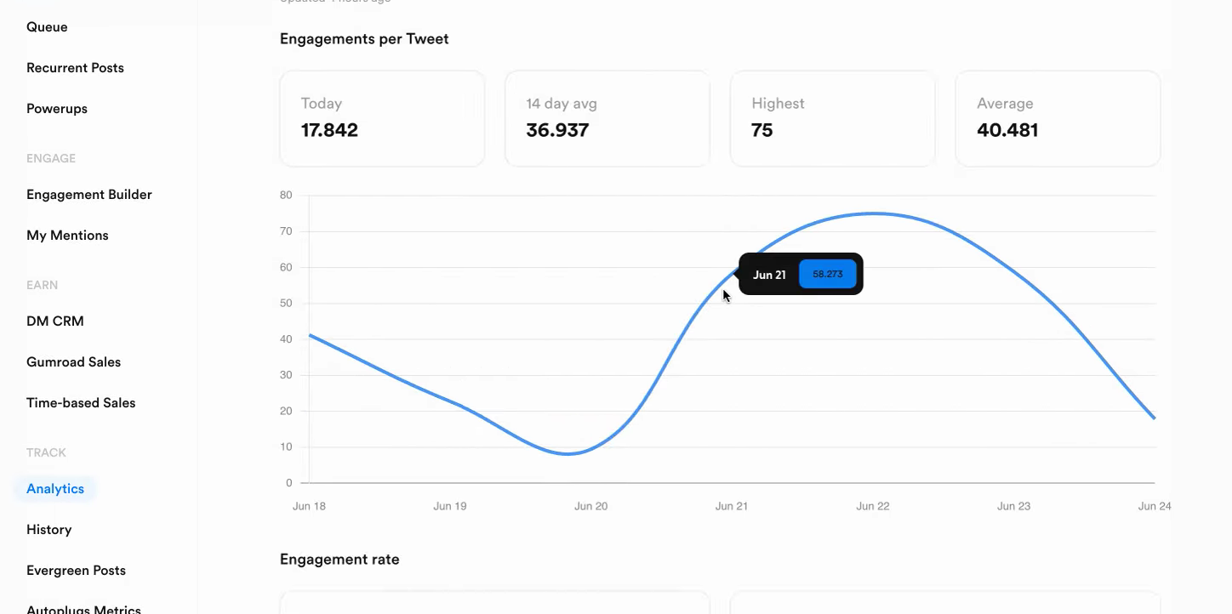
Task: View My Mentions
Action: point(67,235)
